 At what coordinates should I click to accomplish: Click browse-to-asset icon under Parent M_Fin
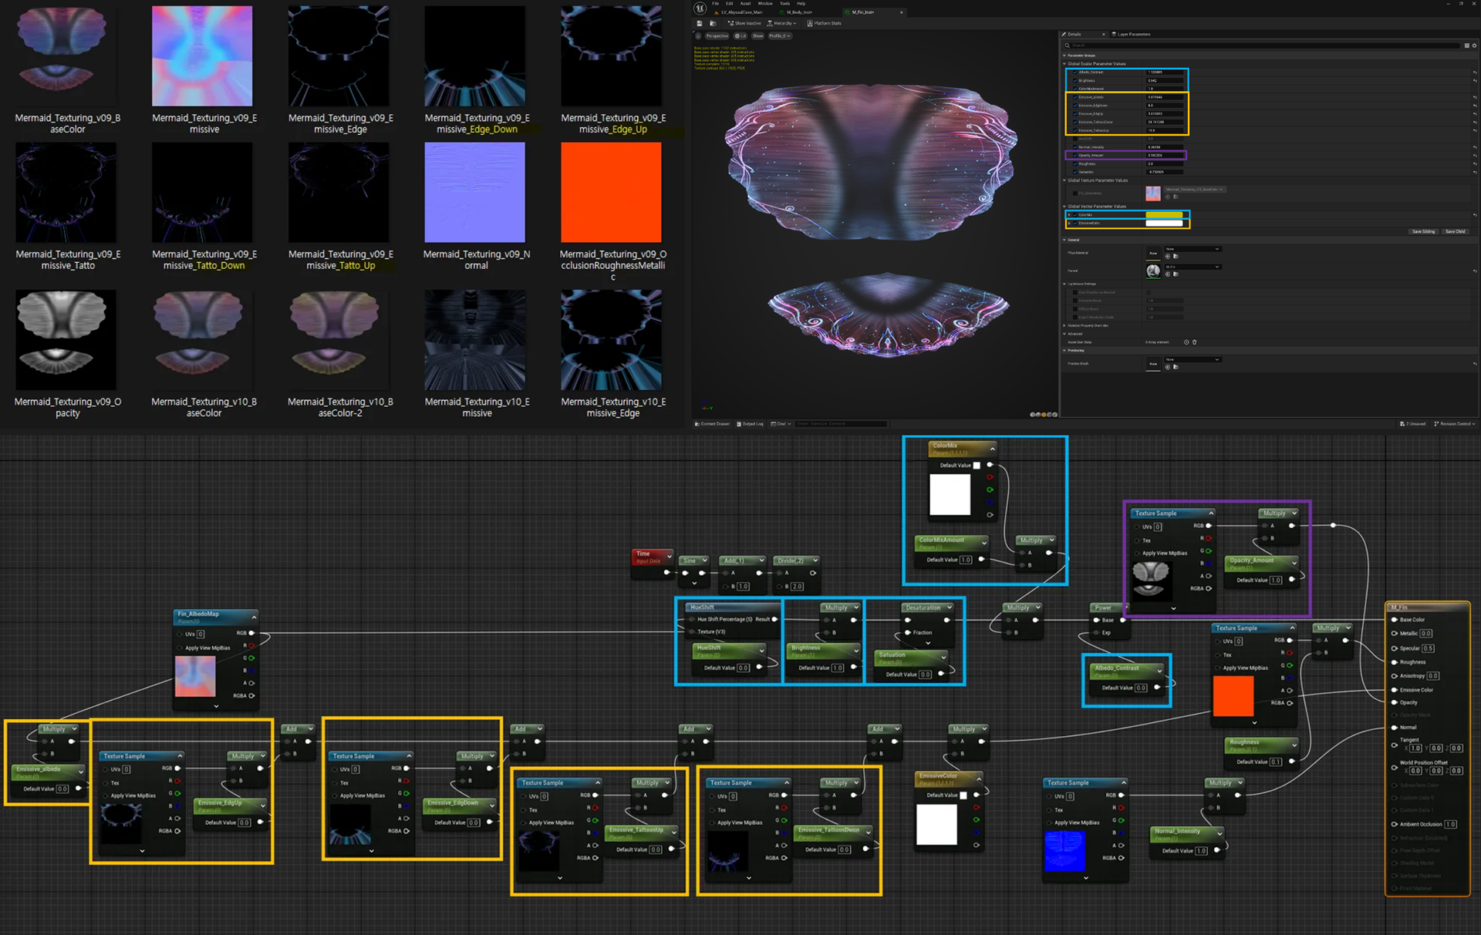(x=1176, y=274)
